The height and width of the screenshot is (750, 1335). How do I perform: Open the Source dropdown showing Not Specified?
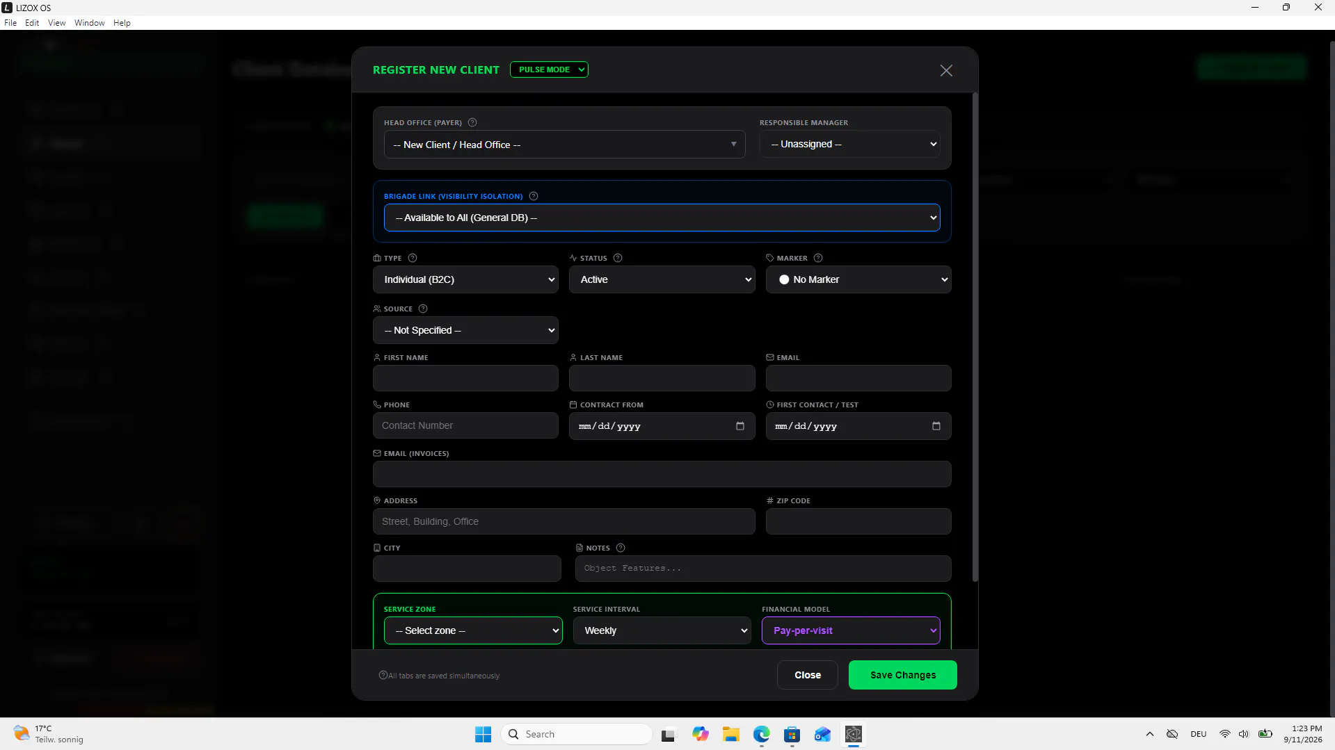pyautogui.click(x=465, y=330)
